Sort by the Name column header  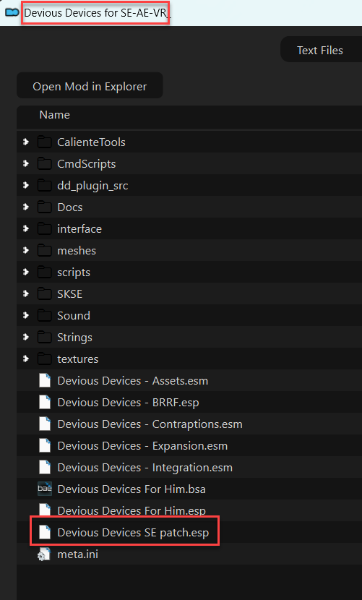[x=54, y=115]
